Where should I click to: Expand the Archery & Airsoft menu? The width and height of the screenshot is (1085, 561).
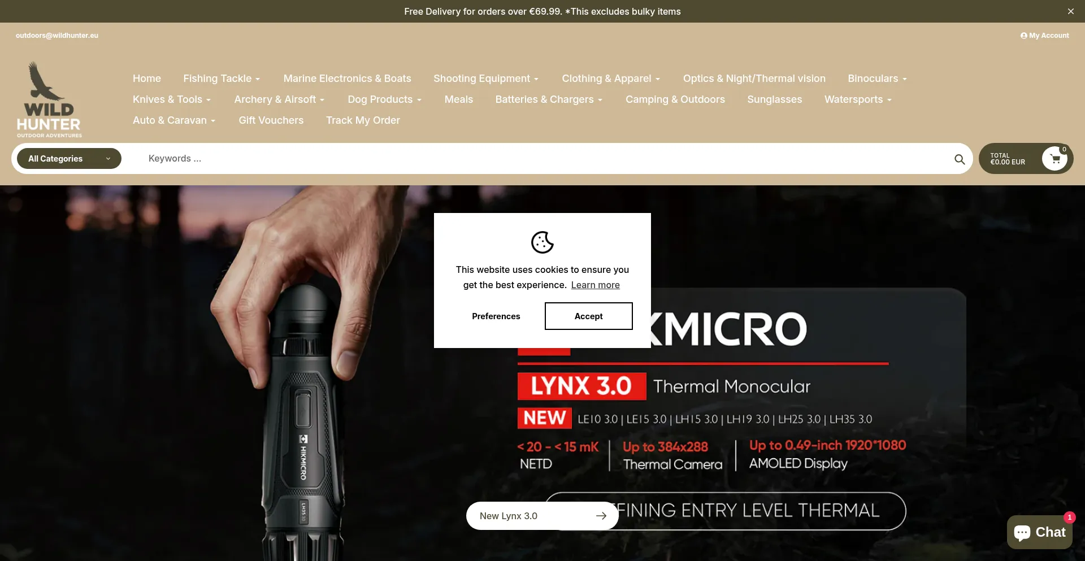coord(280,99)
